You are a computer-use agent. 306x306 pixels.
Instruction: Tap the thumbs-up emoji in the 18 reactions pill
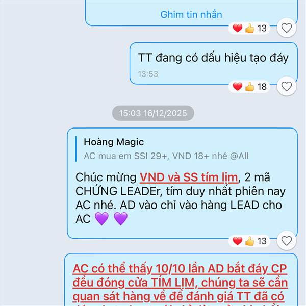pos(249,87)
